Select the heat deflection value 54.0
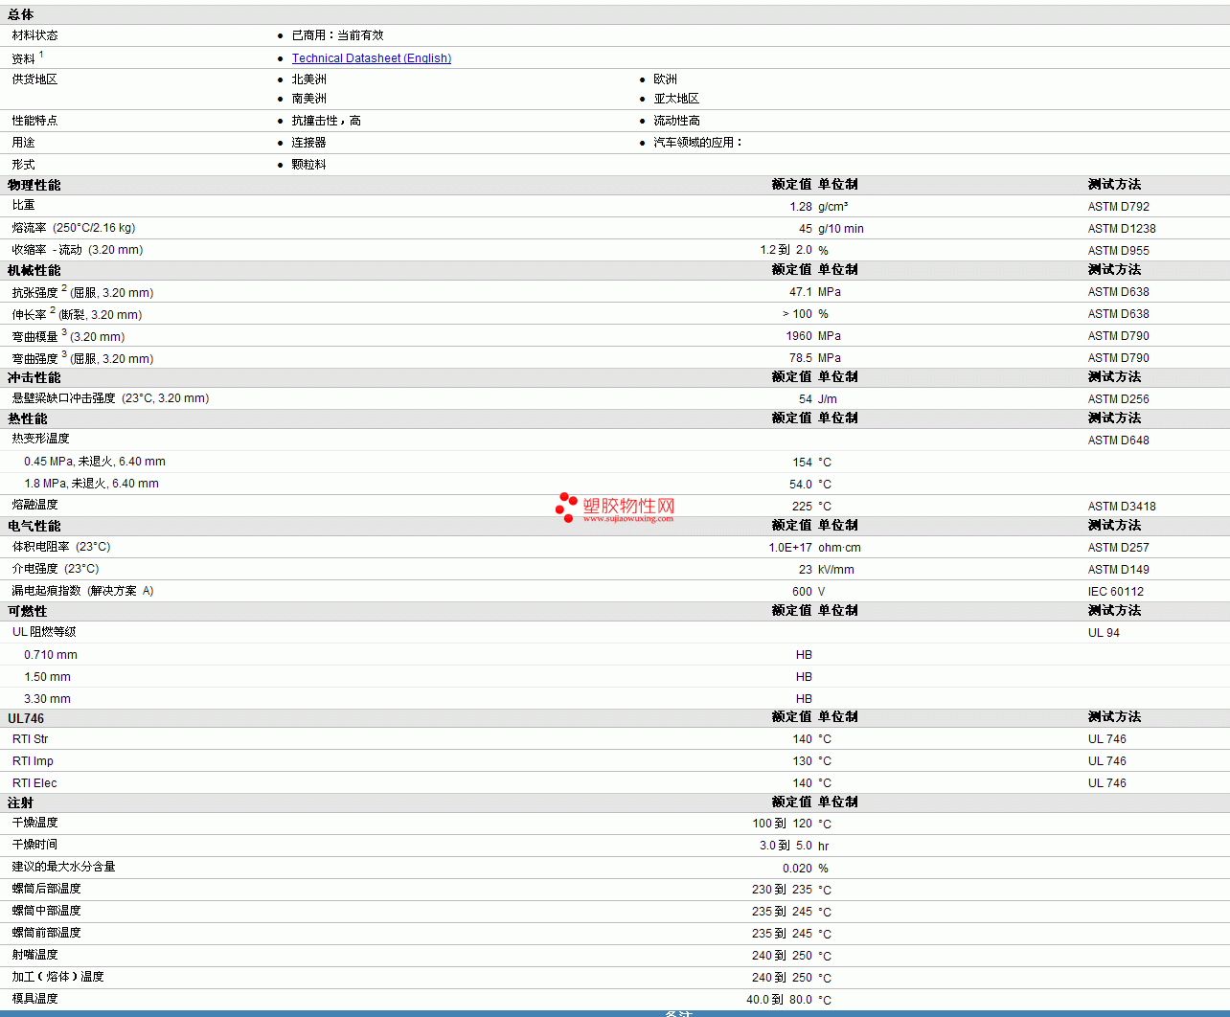The height and width of the screenshot is (1017, 1230). 801,485
